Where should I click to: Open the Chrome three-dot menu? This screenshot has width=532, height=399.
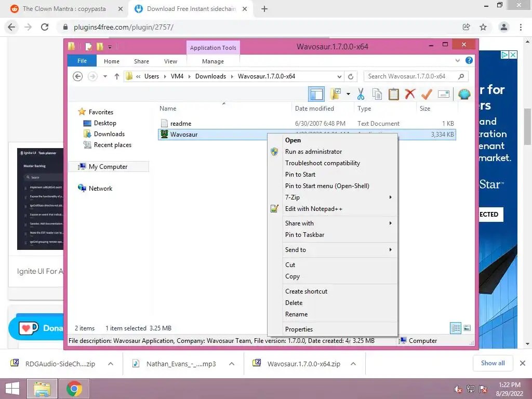(x=521, y=27)
